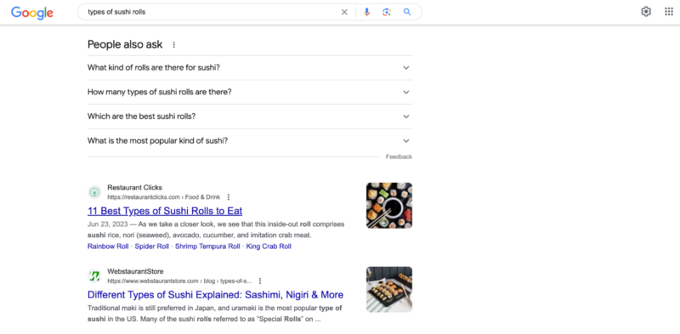Viewport: 680px width, 334px height.
Task: Jump to the Shrimp Tempura Roll sitelink
Action: pyautogui.click(x=207, y=246)
